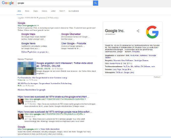Click Christian Kunz under 1974 result
Screen dimensions: 171x138
point(30,102)
